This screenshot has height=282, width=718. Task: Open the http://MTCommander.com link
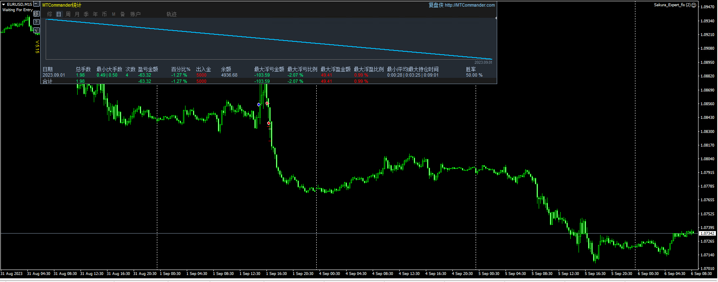(470, 5)
